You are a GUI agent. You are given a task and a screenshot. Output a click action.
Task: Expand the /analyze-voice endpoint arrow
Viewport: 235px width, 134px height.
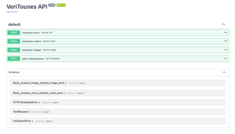[226, 41]
